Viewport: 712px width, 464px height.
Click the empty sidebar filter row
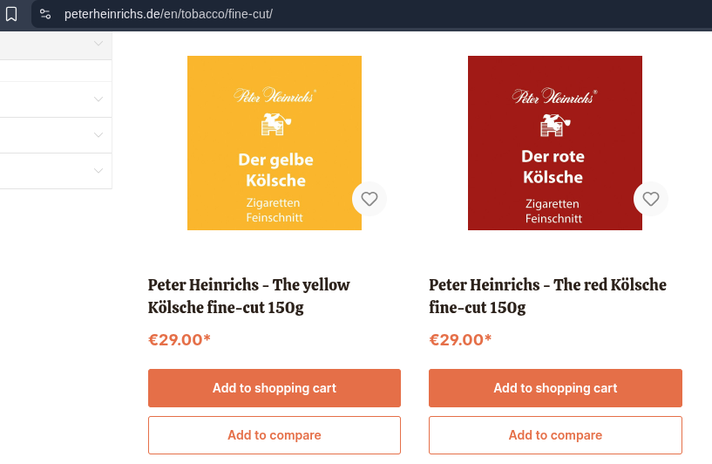pos(56,71)
